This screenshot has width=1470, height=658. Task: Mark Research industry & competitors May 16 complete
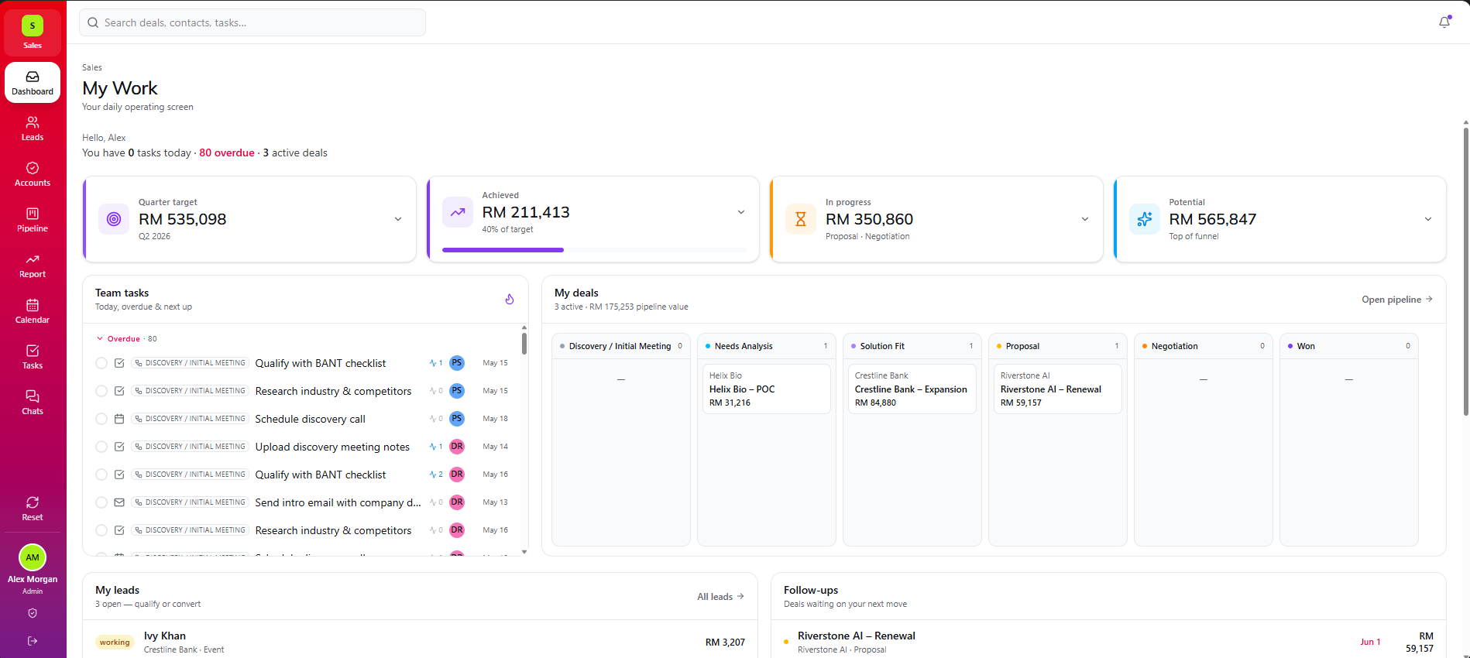tap(101, 530)
